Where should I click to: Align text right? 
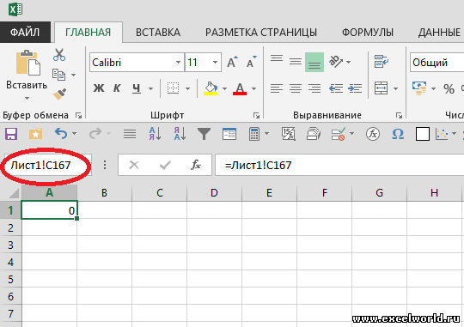314,88
